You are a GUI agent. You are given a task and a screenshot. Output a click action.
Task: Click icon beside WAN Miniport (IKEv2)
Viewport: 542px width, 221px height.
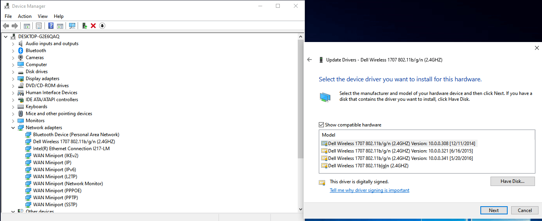point(28,156)
